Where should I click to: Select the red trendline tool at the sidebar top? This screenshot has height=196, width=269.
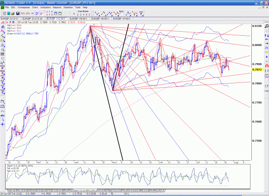(x=3, y=23)
